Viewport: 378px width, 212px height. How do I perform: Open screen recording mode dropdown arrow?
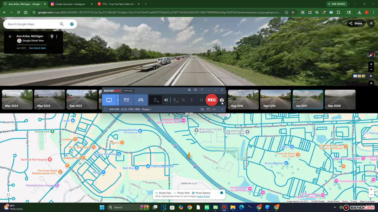tap(118, 100)
